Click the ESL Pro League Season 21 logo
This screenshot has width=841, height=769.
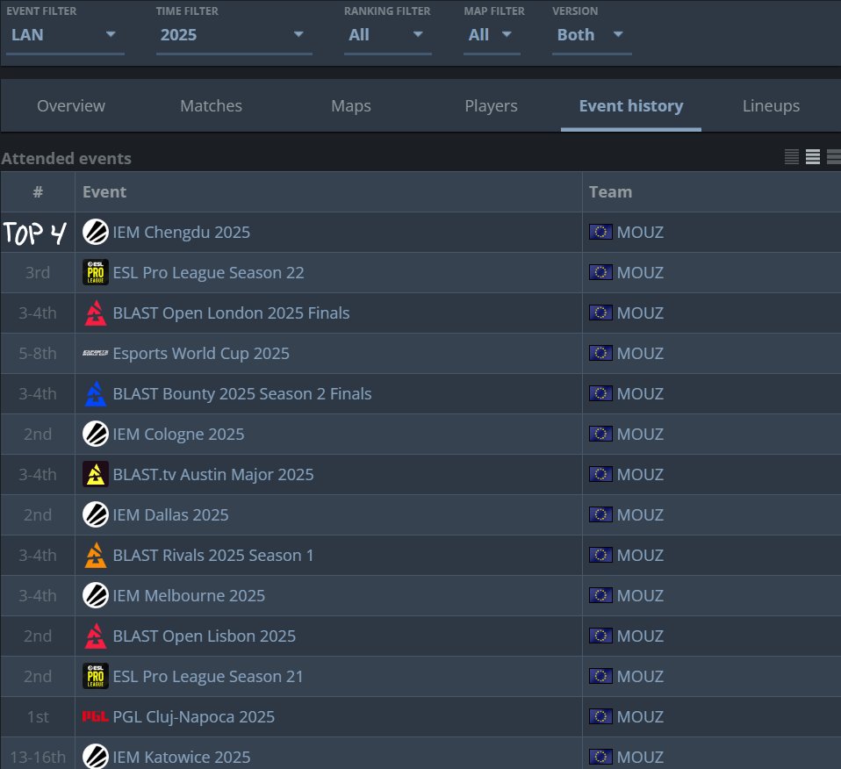(96, 676)
